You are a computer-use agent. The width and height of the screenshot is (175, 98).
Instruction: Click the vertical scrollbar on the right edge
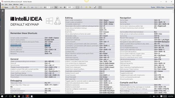(173, 51)
